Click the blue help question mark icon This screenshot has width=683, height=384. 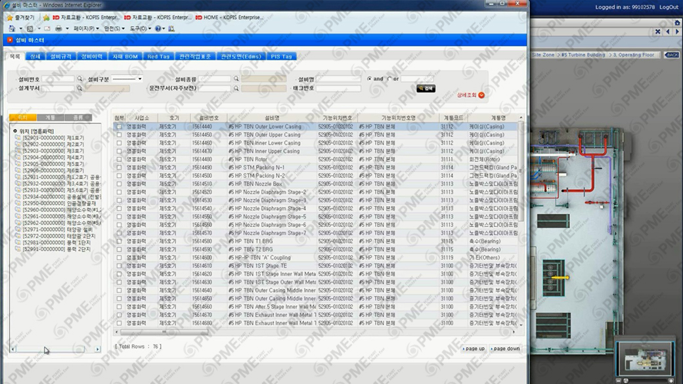click(x=158, y=29)
